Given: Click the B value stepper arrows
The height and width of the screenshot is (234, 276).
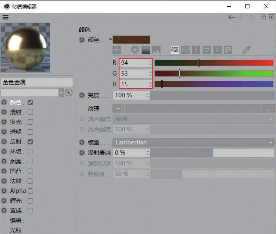Looking at the screenshot, I should point(150,84).
